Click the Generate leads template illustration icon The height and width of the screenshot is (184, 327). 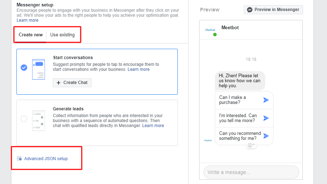39,121
